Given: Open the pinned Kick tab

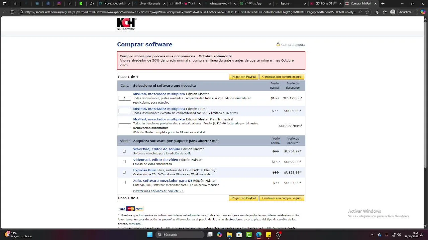Looking at the screenshot, I should coord(81,4).
